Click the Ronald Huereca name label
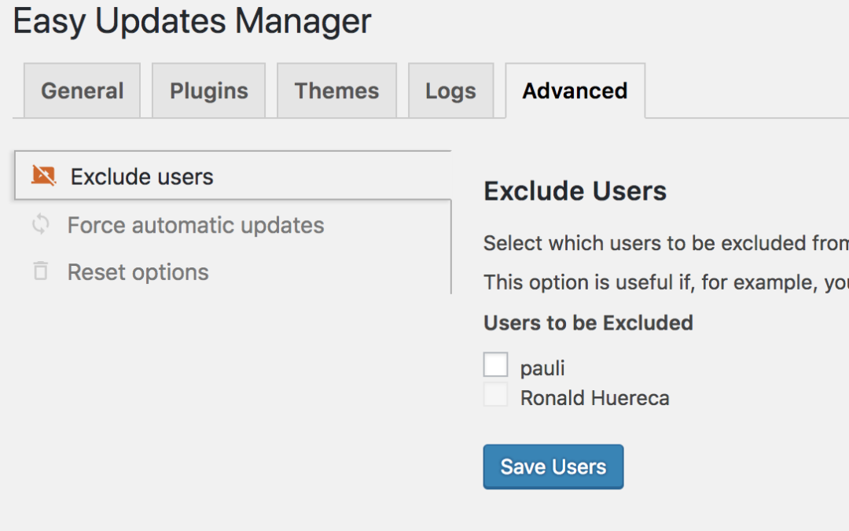 (x=595, y=398)
